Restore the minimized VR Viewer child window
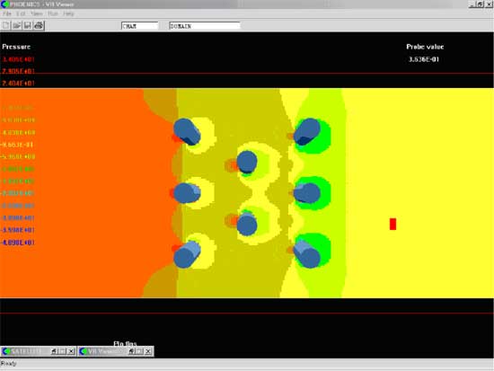The width and height of the screenshot is (494, 371). 131,351
